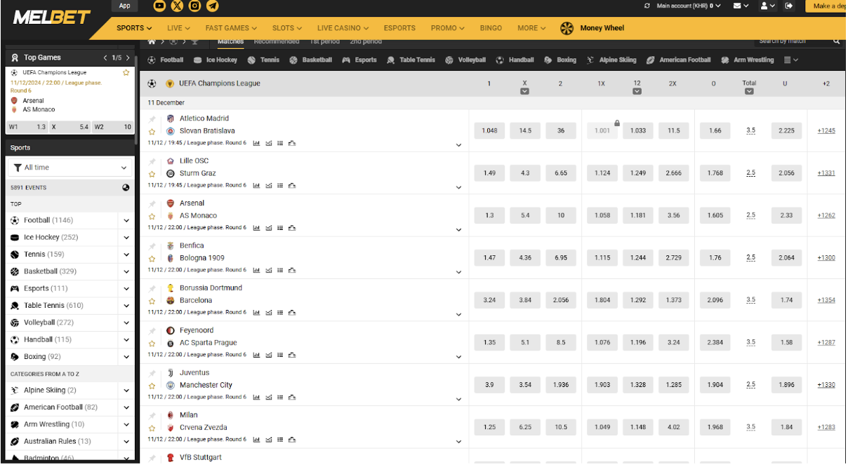The width and height of the screenshot is (848, 467).
Task: Open the dropdown under the X column header
Action: click(x=524, y=91)
